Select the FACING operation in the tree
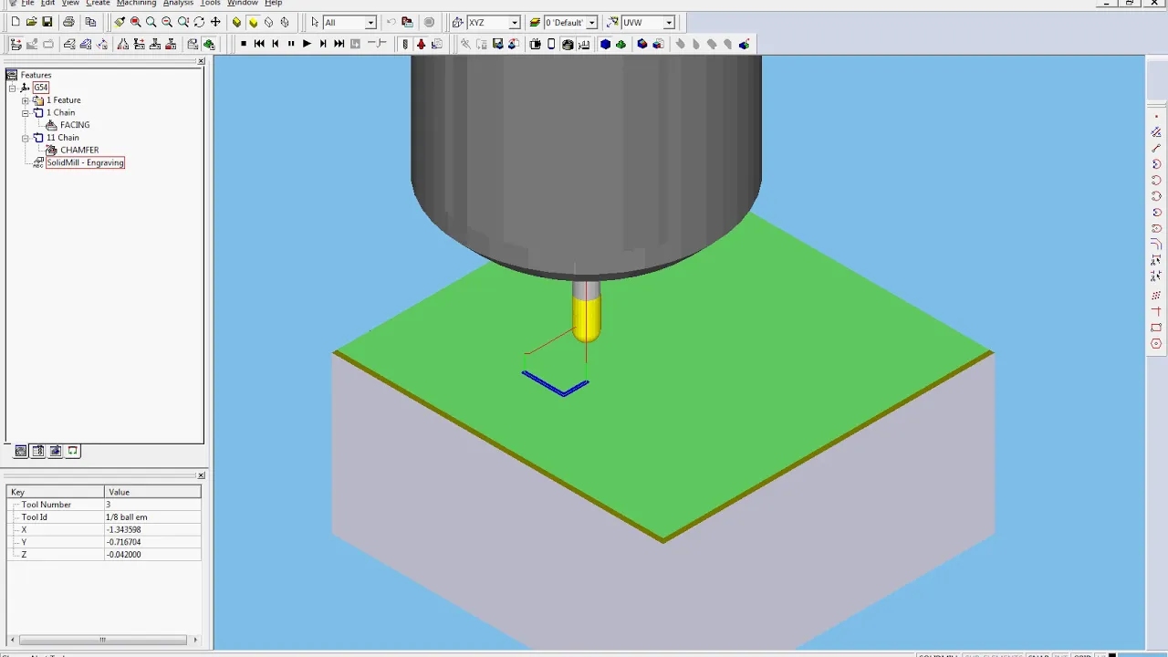This screenshot has width=1168, height=657. (x=75, y=125)
